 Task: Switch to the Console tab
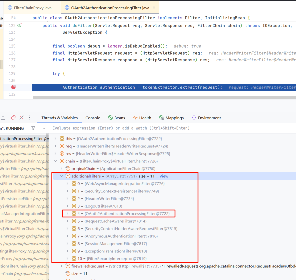[x=93, y=118]
